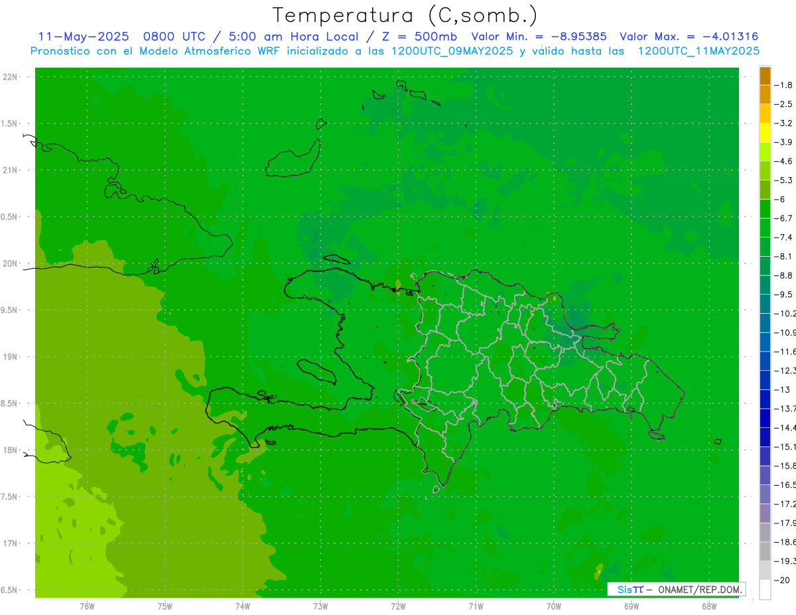Click the '-5.3' colorbar value

point(783,180)
